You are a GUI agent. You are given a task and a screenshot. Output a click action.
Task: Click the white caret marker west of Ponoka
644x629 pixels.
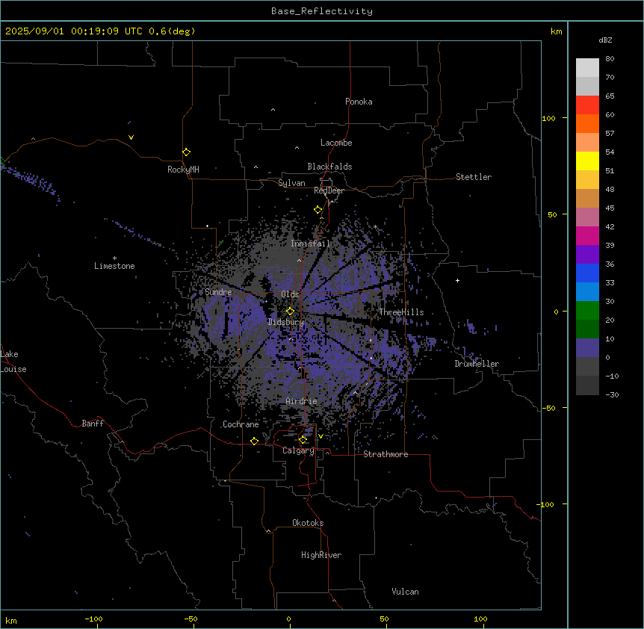pyautogui.click(x=273, y=110)
